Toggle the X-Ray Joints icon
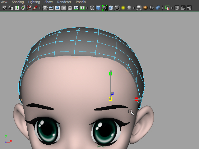199x149 pixels. tap(189, 8)
